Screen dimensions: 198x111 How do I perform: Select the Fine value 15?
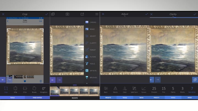[164, 90]
